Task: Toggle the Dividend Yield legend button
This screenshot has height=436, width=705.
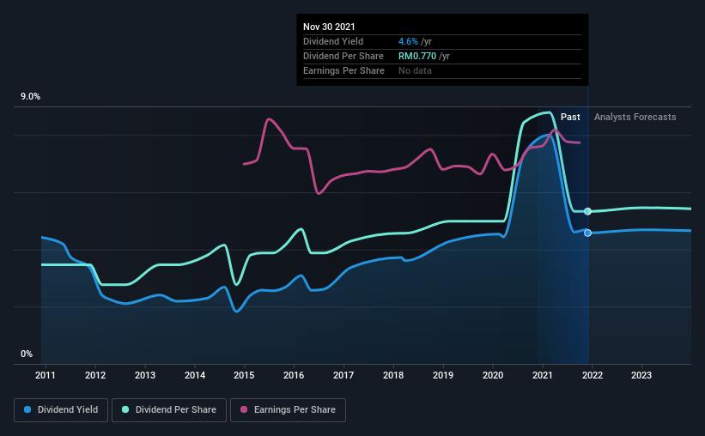Action: [x=61, y=410]
